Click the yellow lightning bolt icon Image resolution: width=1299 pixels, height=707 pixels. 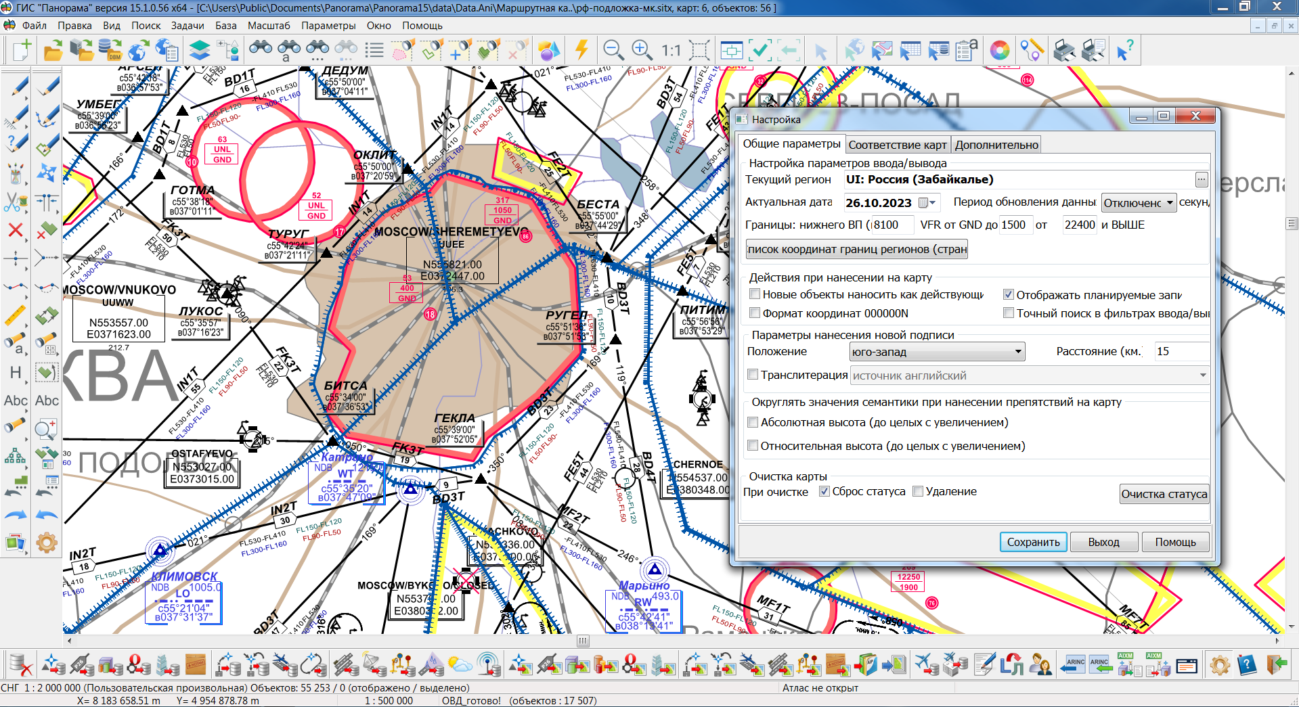click(581, 50)
